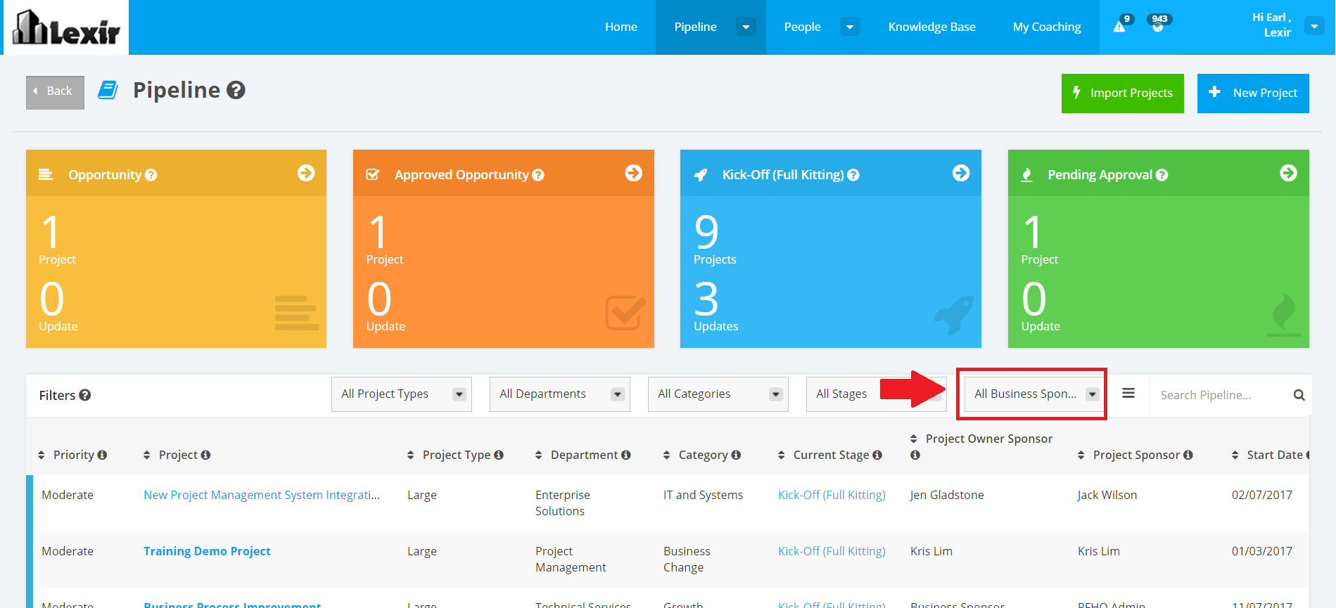Sort by Project Type column header

coord(456,455)
